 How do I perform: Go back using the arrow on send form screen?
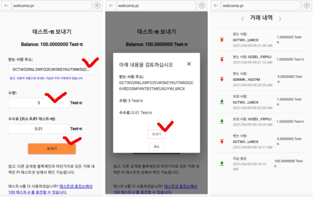pos(6,6)
